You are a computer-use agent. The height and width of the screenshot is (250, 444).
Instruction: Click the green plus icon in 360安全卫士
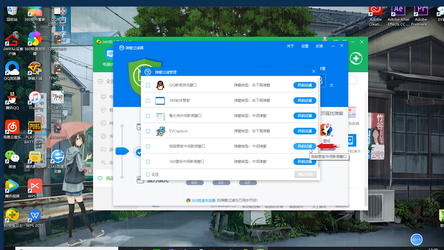pyautogui.click(x=356, y=59)
